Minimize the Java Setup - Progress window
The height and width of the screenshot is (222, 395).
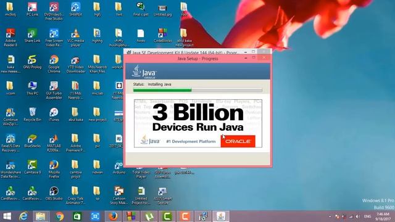pyautogui.click(x=246, y=58)
